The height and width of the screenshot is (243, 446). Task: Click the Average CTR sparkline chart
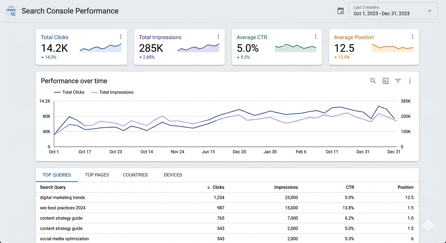pos(296,48)
